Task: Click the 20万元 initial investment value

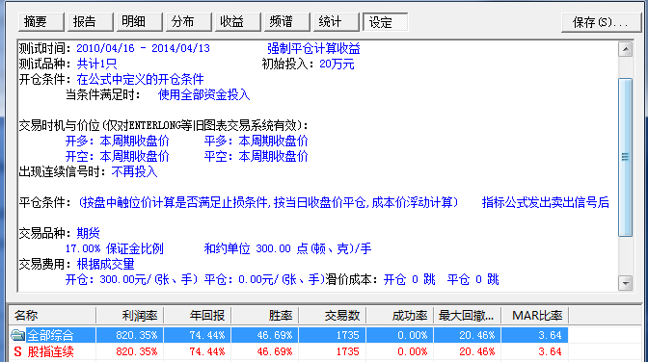Action: (x=337, y=64)
